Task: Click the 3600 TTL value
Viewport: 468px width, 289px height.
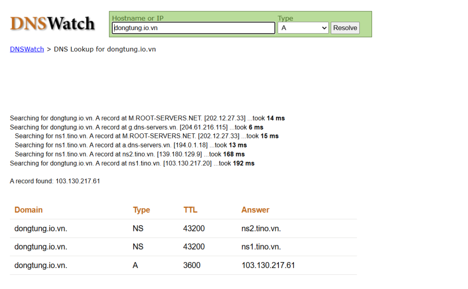Action: (192, 265)
